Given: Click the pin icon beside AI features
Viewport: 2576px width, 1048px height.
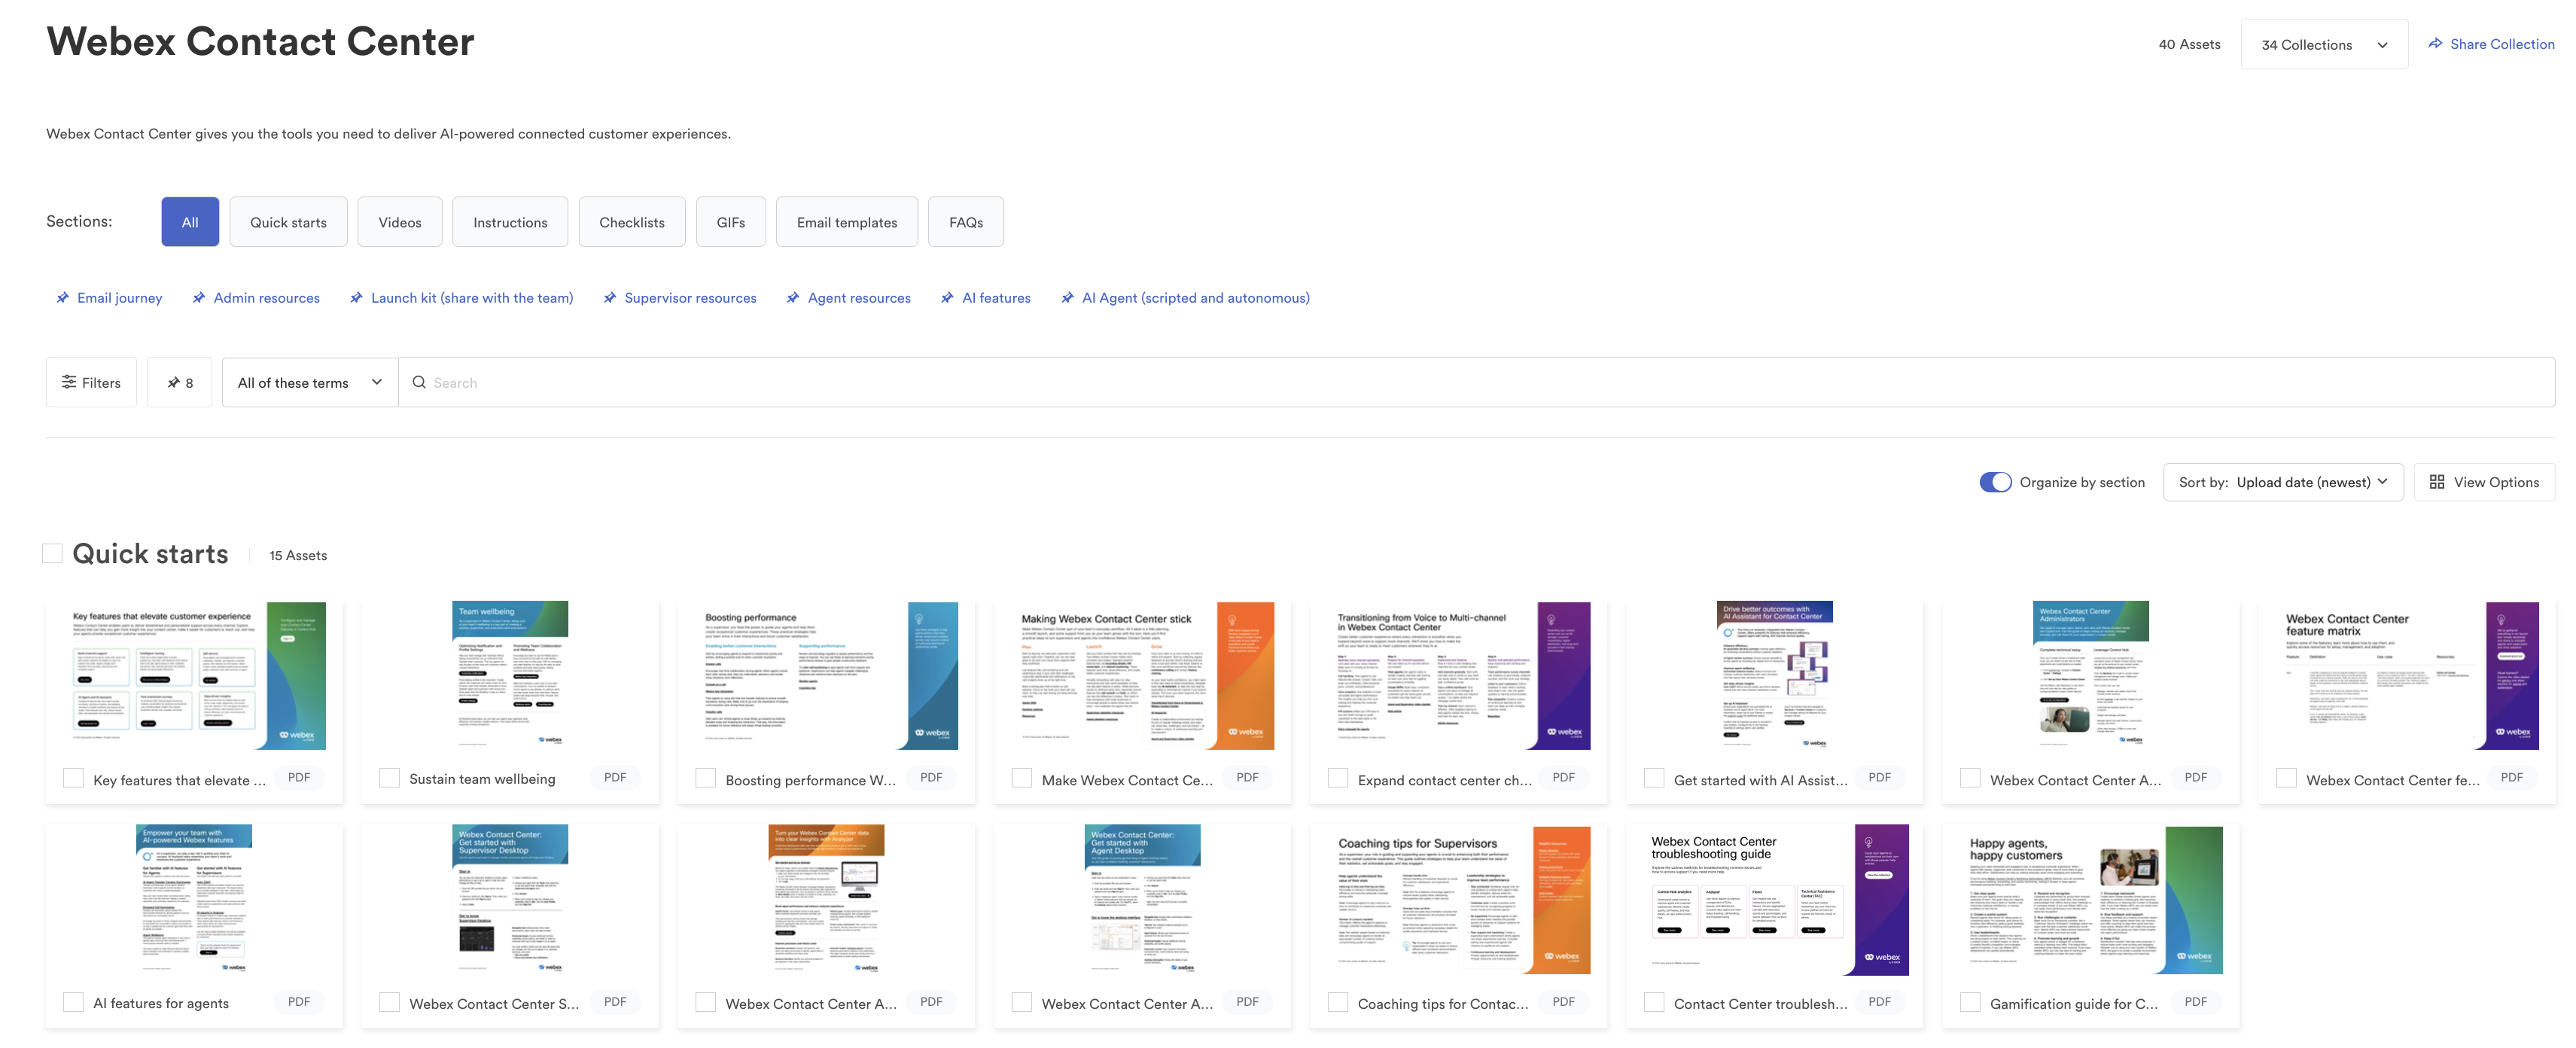Looking at the screenshot, I should tap(946, 297).
